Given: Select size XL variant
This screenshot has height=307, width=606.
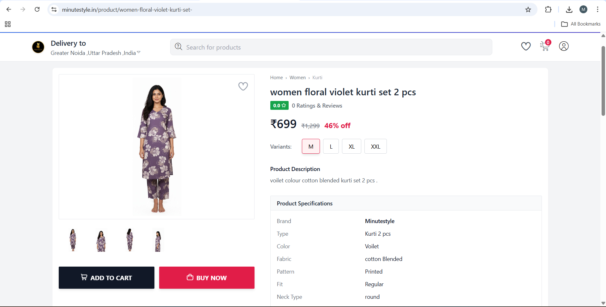Looking at the screenshot, I should pyautogui.click(x=351, y=146).
